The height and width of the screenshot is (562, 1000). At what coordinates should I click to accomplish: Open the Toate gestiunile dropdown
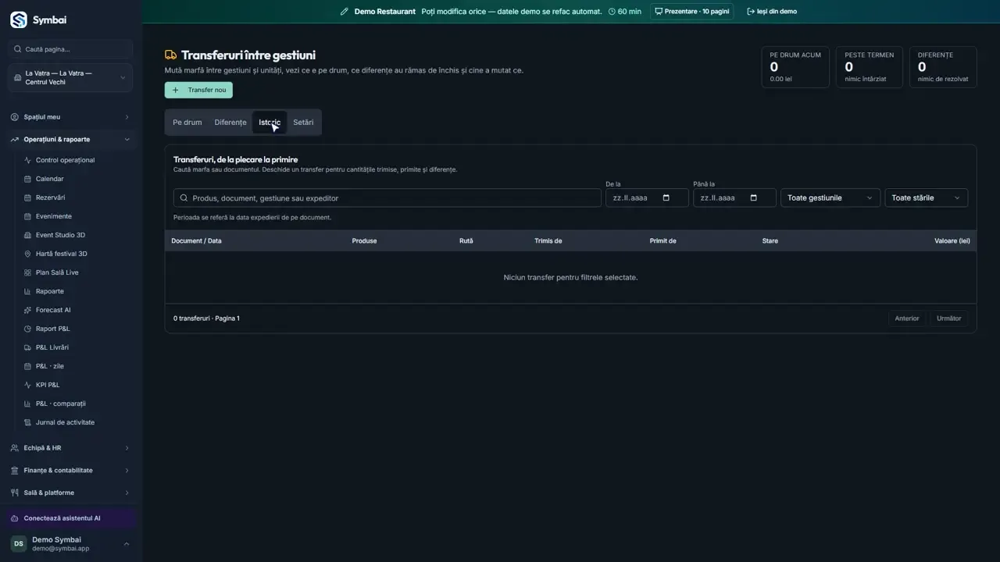click(830, 197)
